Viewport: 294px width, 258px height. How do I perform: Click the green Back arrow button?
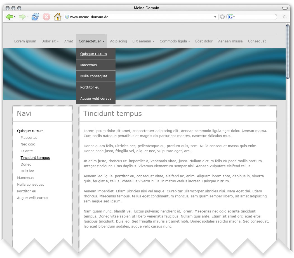tap(9, 17)
